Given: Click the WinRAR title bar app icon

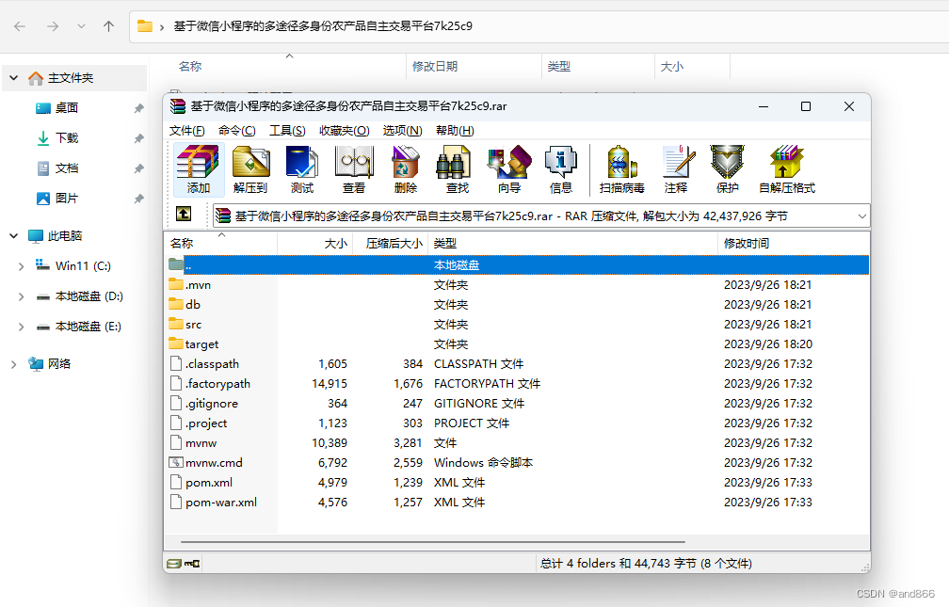Looking at the screenshot, I should pyautogui.click(x=177, y=106).
